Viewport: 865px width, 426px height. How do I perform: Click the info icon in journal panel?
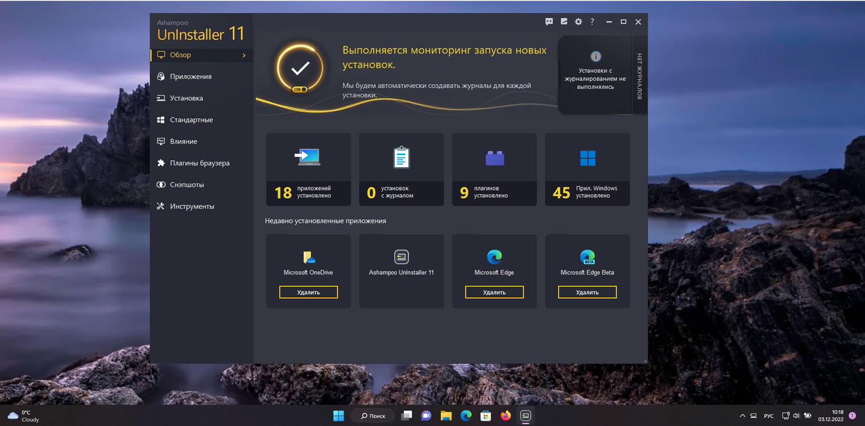pyautogui.click(x=596, y=56)
